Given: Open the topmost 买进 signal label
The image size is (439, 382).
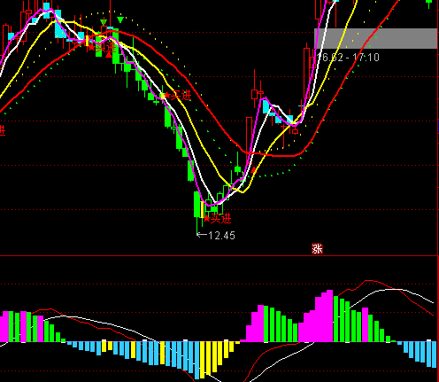Looking at the screenshot, I should (105, 47).
